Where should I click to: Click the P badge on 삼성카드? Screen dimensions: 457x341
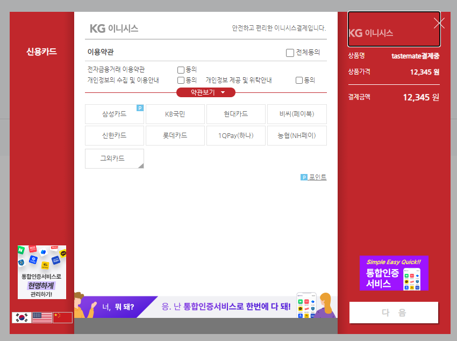(x=140, y=108)
